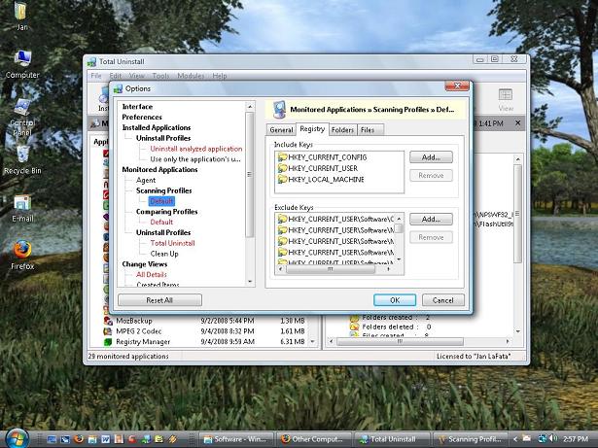Open the Modules menu in Total Uninstall
Image resolution: width=598 pixels, height=448 pixels.
click(191, 76)
